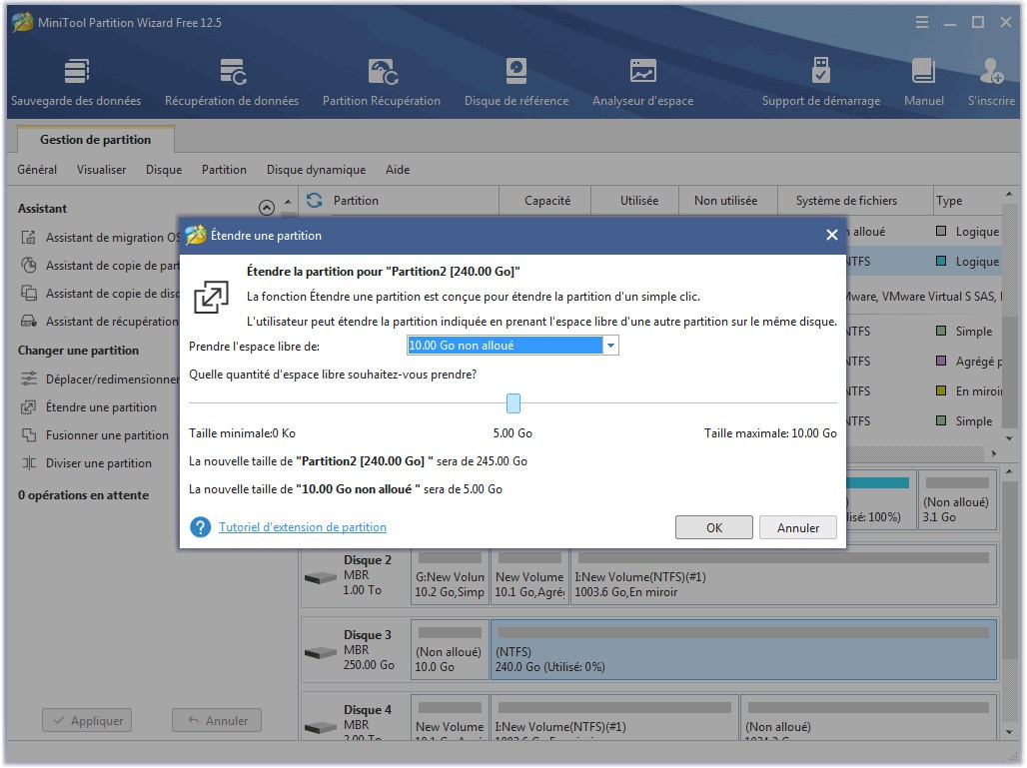
Task: Click Diviser une partition icon
Action: (x=28, y=462)
